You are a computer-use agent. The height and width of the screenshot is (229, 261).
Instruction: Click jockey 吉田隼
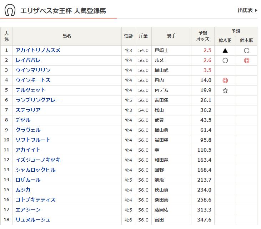[161, 100]
